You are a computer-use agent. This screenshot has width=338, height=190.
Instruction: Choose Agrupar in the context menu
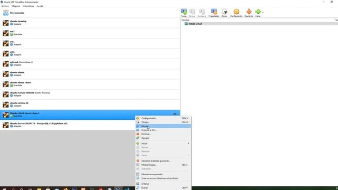[163, 138]
